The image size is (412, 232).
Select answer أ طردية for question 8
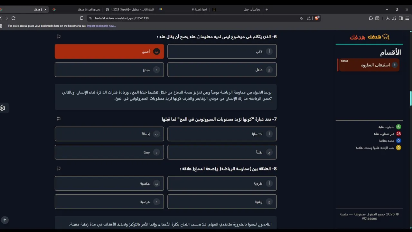[222, 183]
